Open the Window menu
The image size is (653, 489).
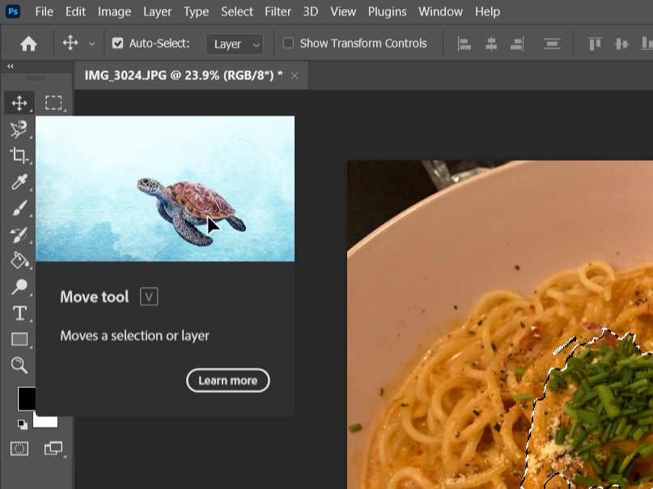point(441,11)
